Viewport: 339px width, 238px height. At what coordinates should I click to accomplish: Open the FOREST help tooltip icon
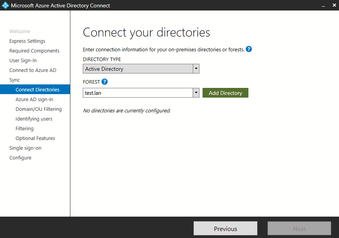pos(105,82)
